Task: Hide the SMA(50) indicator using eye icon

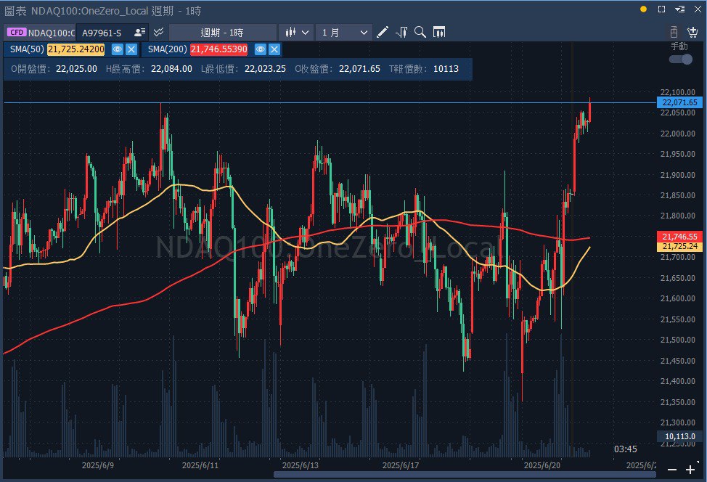Action: tap(117, 49)
